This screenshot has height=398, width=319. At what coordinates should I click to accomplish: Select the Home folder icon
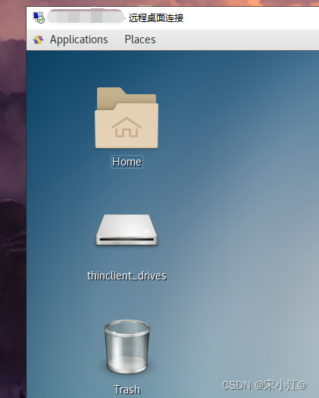[x=127, y=118]
